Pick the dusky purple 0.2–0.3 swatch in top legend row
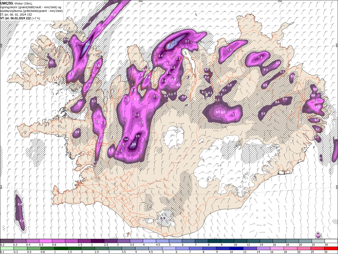The height and width of the screenshot is (254, 338). [7, 241]
